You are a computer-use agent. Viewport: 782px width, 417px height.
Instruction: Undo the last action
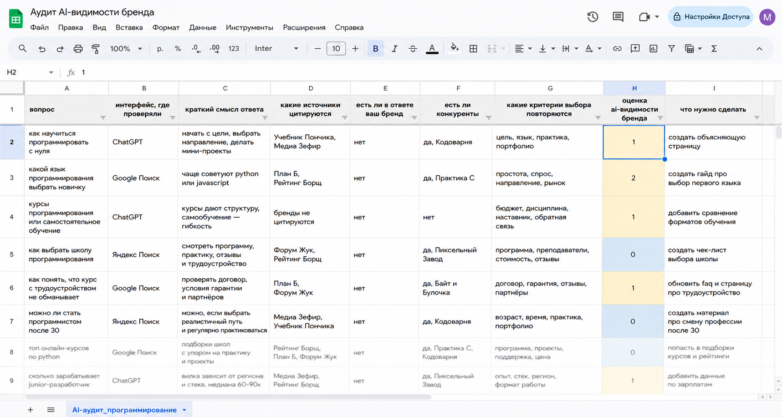(42, 49)
